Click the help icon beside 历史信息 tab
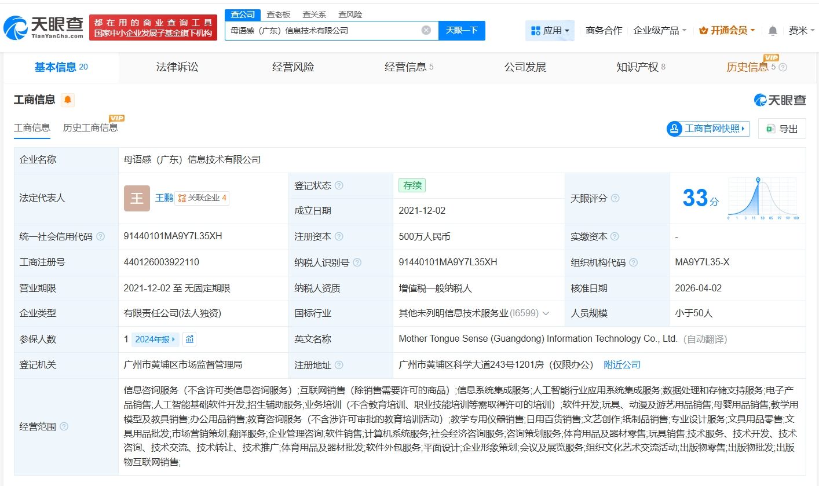The height and width of the screenshot is (486, 819). point(783,67)
